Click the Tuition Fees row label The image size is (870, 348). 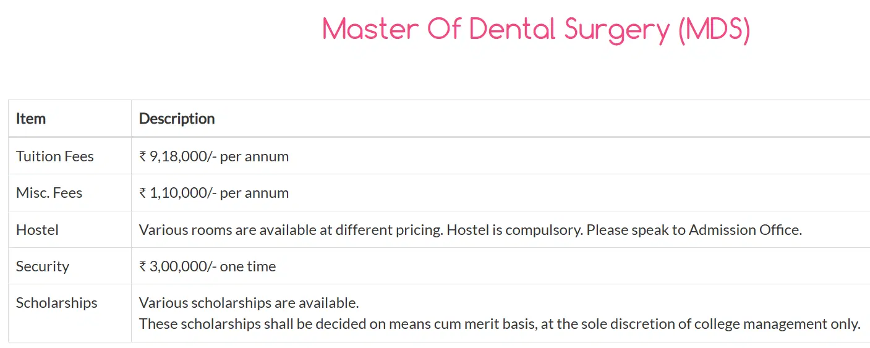click(x=55, y=156)
